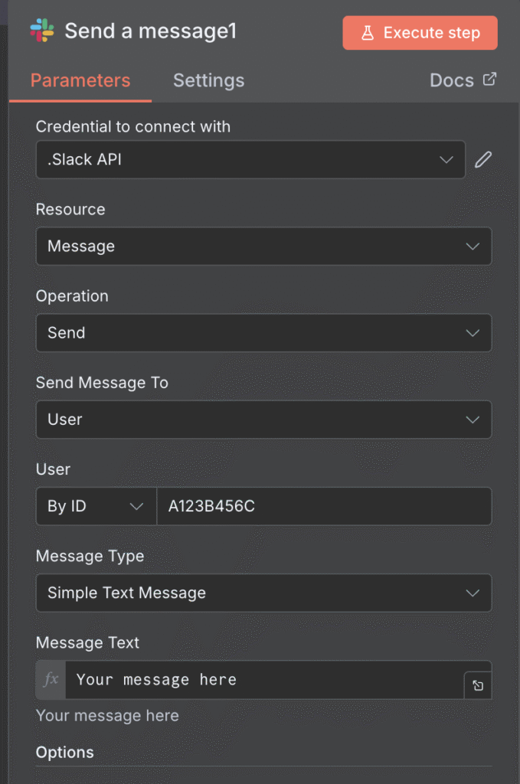Open the Operation dropdown showing Send
This screenshot has width=520, height=784.
(x=263, y=333)
